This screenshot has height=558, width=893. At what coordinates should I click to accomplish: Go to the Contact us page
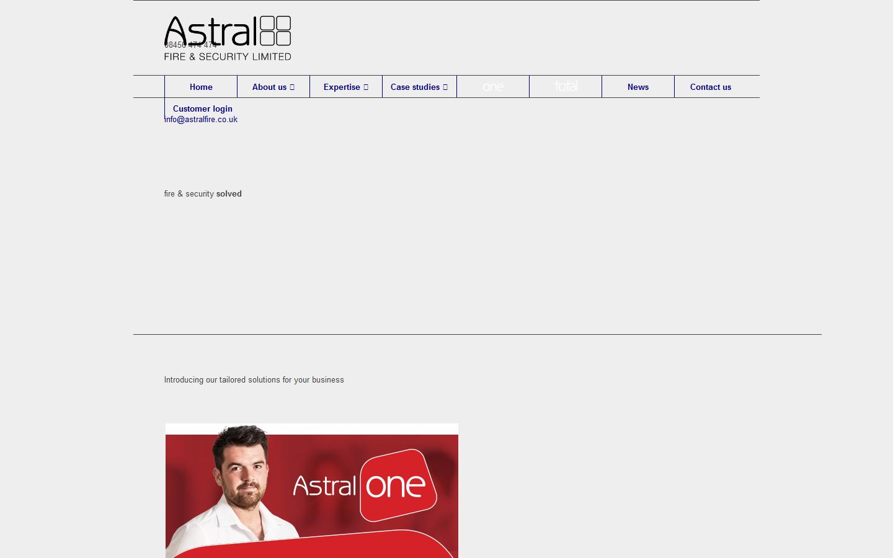point(711,87)
